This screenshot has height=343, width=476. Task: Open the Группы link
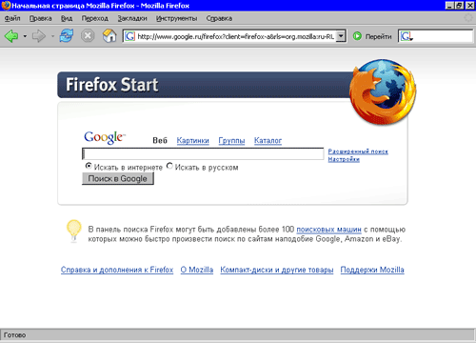point(231,140)
